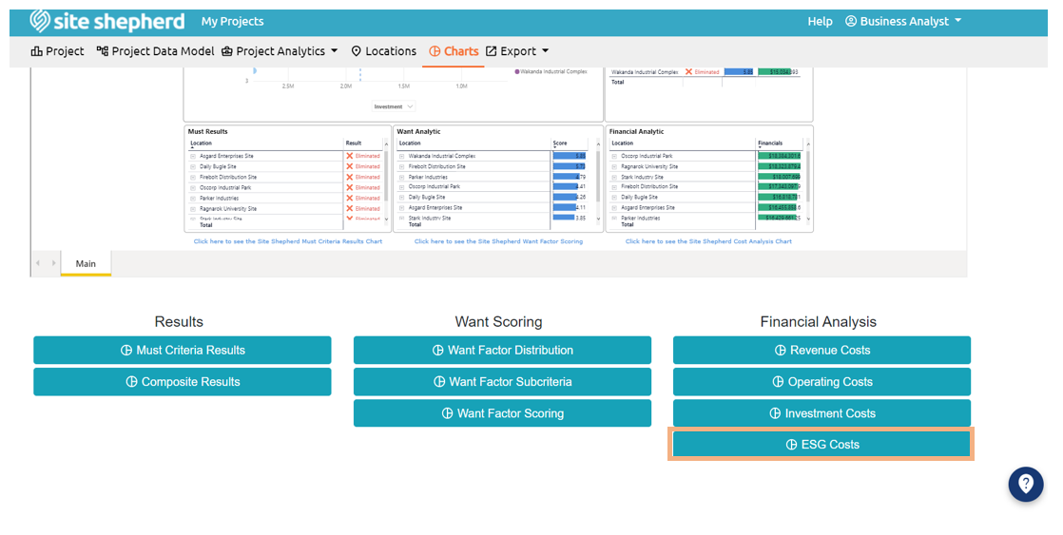This screenshot has height=535, width=1063.
Task: Expand Parker Industries row in Want Analytic
Action: [401, 177]
